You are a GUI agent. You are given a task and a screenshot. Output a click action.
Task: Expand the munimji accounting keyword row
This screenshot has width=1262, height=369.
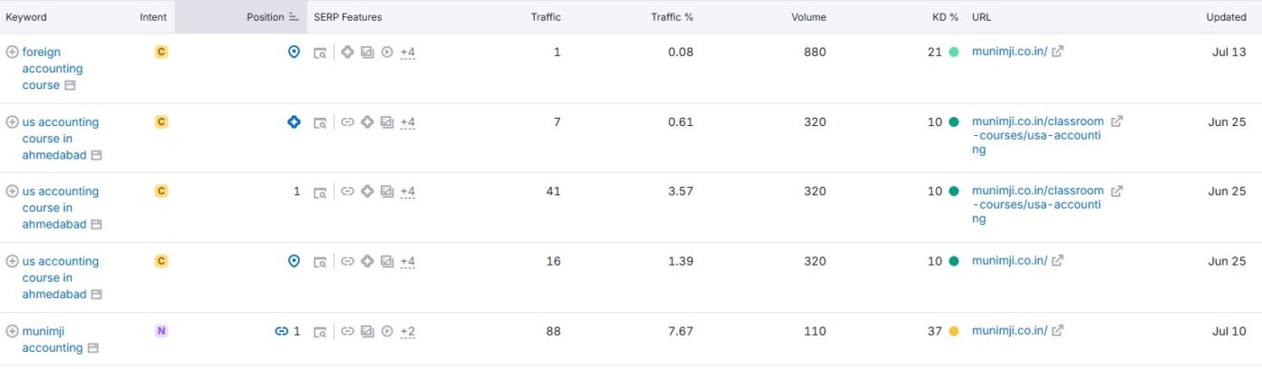(12, 332)
